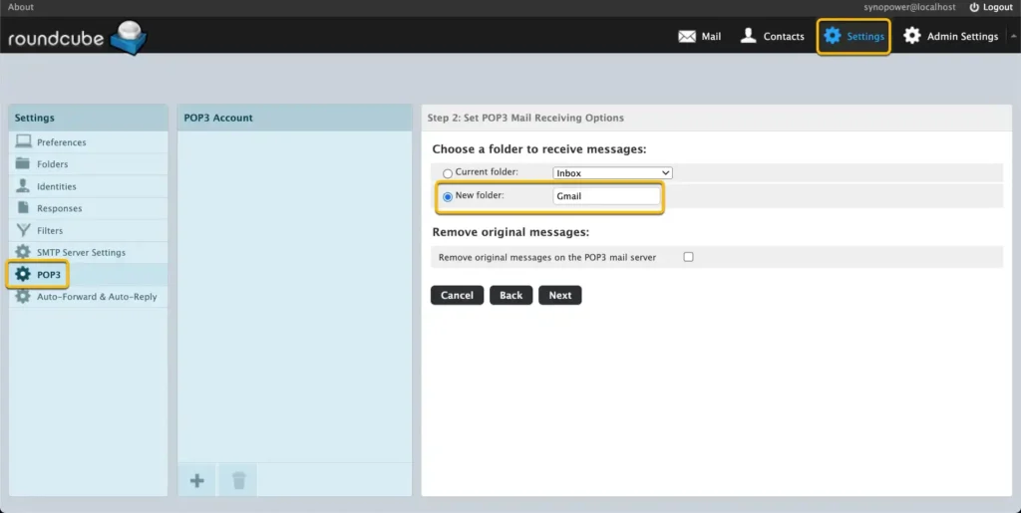Click the POP3 gear icon
This screenshot has width=1021, height=513.
(23, 274)
